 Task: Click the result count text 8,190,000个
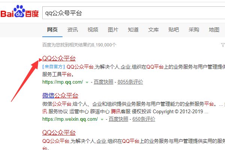point(104,45)
